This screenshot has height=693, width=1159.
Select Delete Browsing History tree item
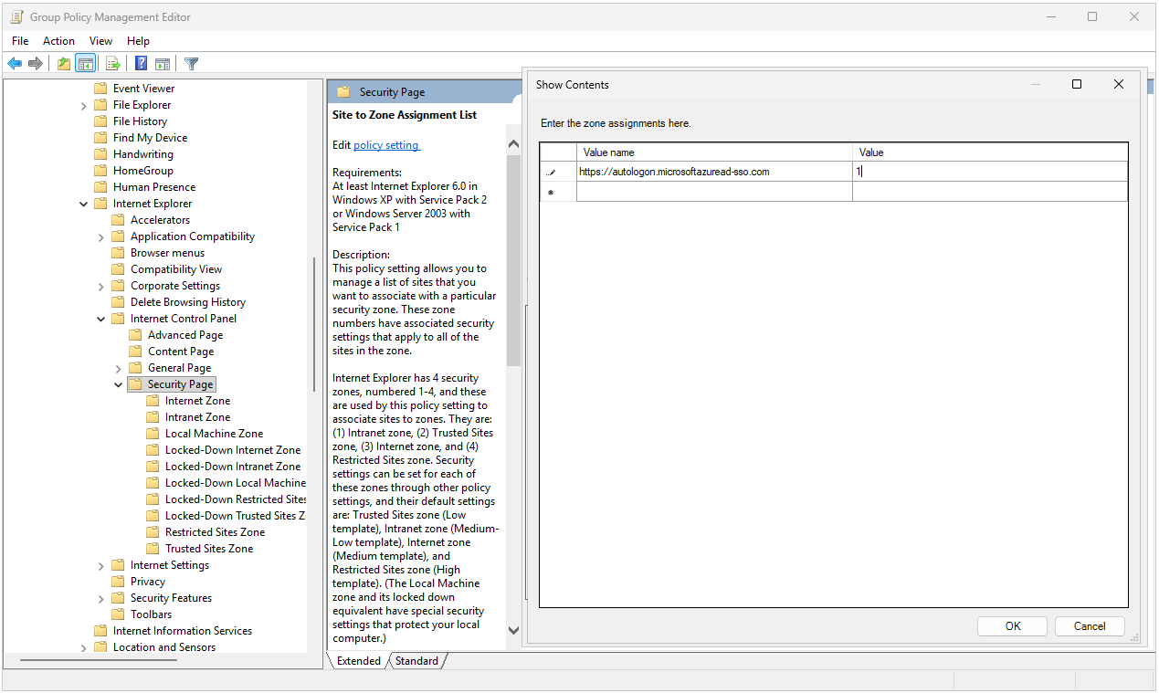188,302
